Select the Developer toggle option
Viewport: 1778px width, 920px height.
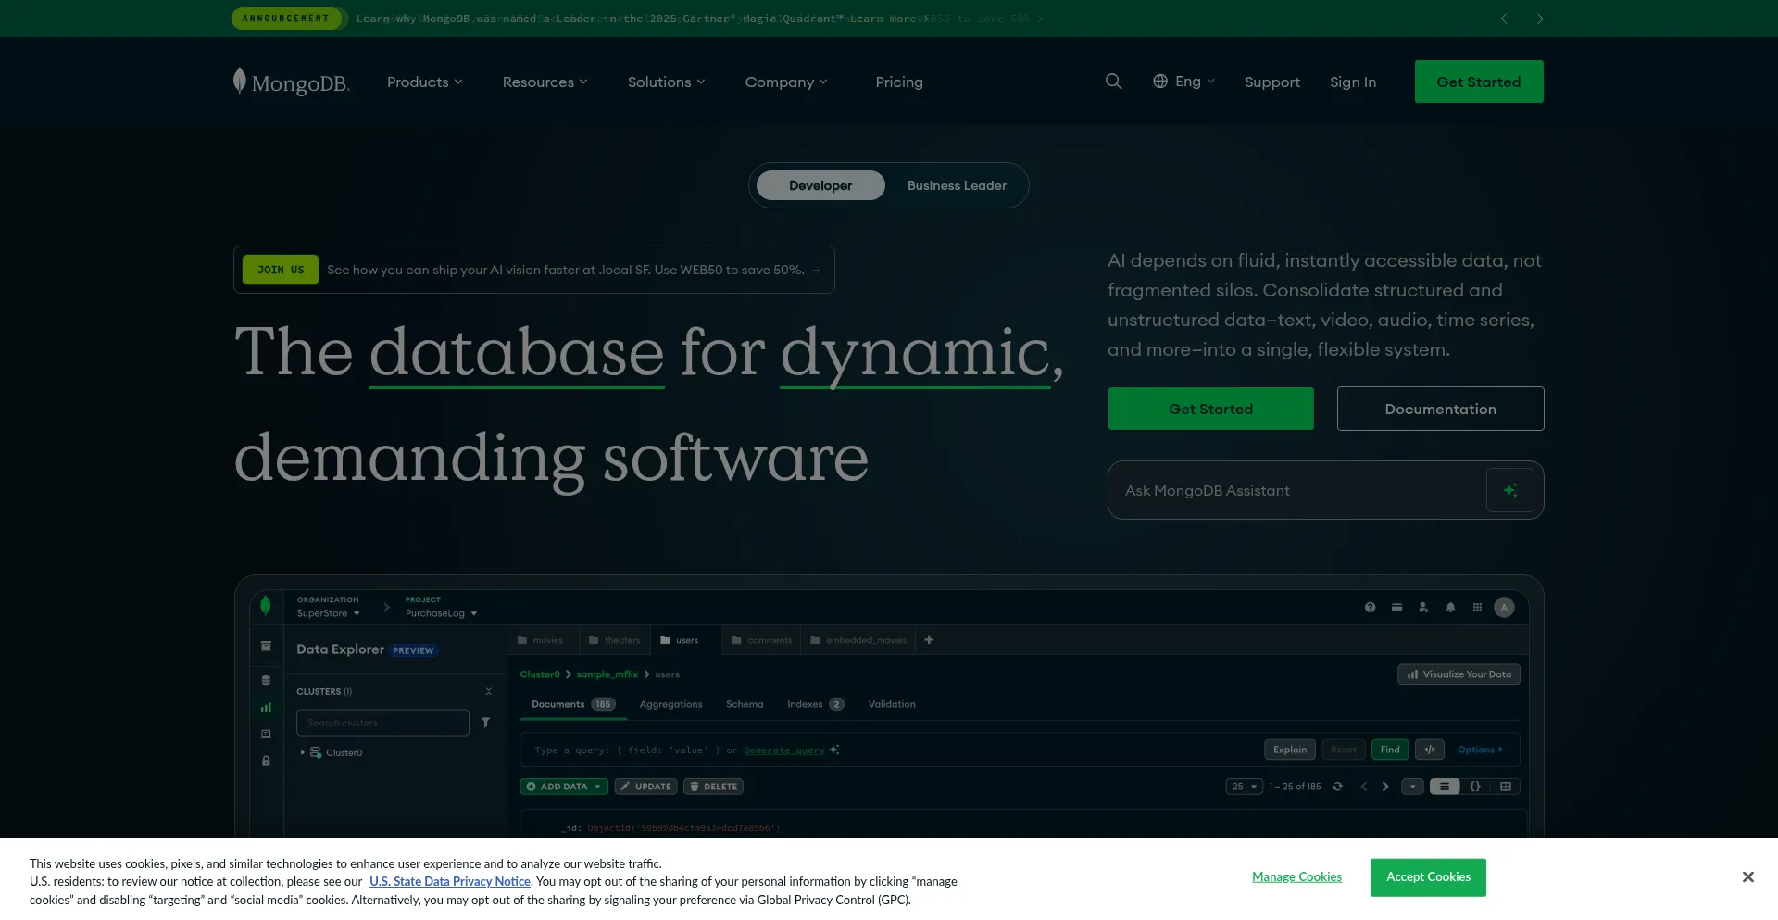[820, 185]
